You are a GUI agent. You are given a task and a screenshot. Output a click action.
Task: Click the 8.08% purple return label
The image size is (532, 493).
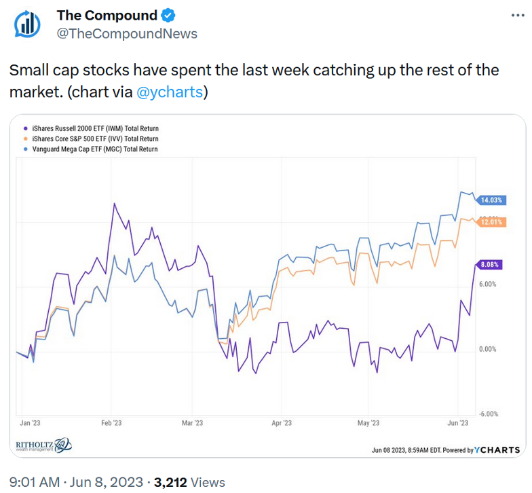(489, 265)
